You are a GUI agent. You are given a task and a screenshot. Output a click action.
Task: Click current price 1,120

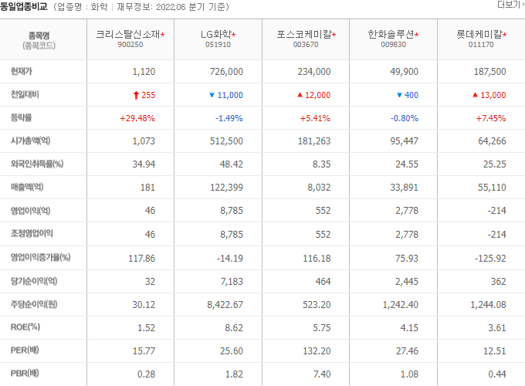[x=144, y=72]
